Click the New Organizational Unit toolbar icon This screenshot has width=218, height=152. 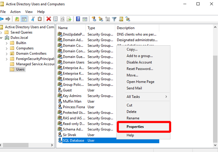107,19
